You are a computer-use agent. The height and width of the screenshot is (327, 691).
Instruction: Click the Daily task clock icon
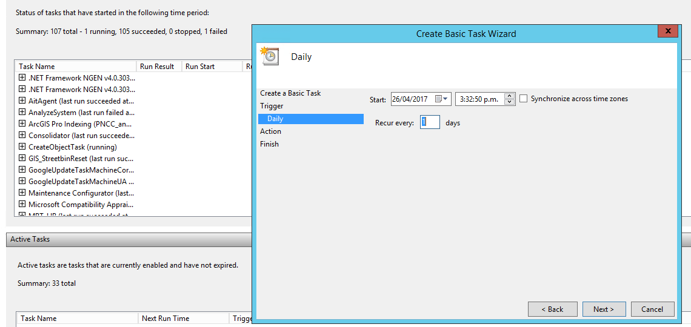270,56
